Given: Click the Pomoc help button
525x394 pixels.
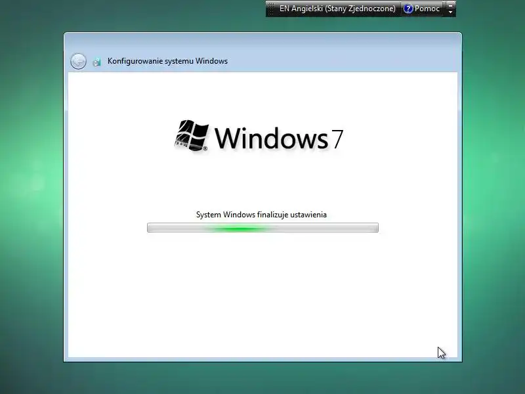Looking at the screenshot, I should point(422,9).
